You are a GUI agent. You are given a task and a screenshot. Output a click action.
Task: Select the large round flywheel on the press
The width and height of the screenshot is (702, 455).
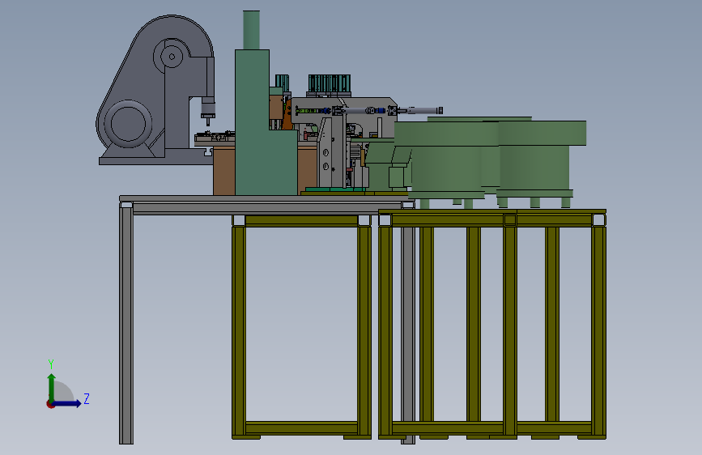(128, 124)
